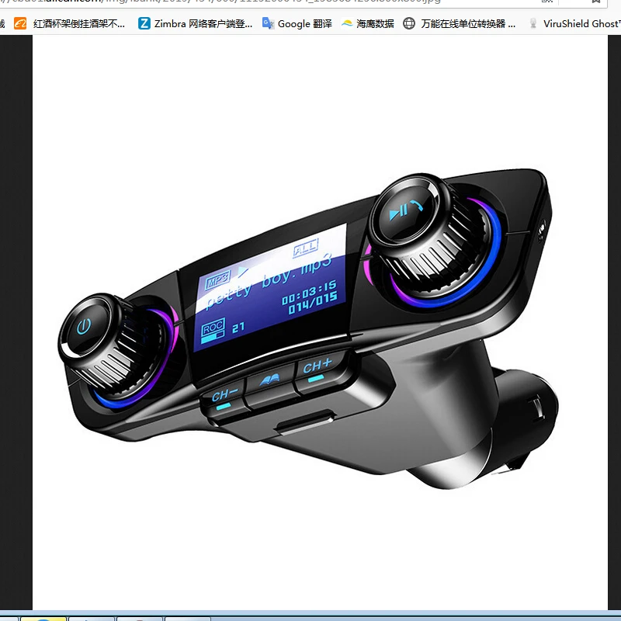Click the 海鹰数据 eagle favicon
The width and height of the screenshot is (621, 621).
coord(346,23)
